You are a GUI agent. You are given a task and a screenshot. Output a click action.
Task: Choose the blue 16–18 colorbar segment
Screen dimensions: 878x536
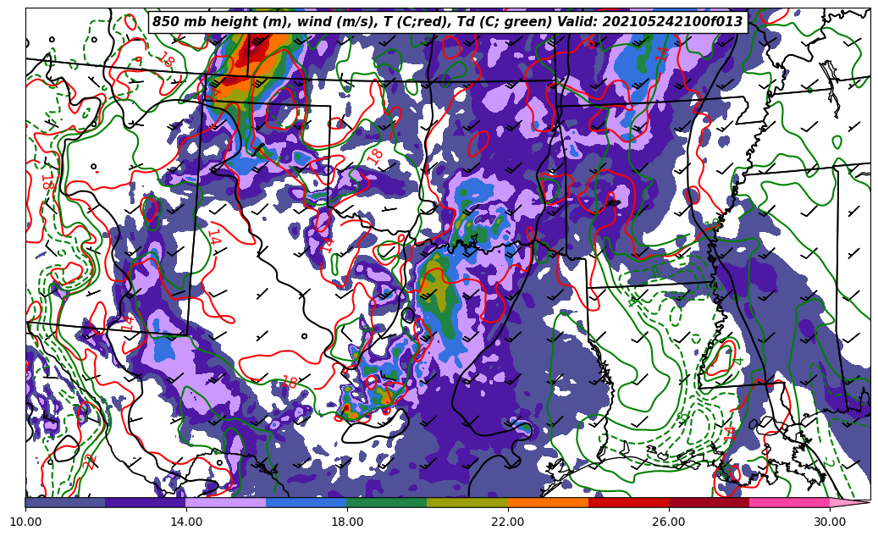point(306,502)
